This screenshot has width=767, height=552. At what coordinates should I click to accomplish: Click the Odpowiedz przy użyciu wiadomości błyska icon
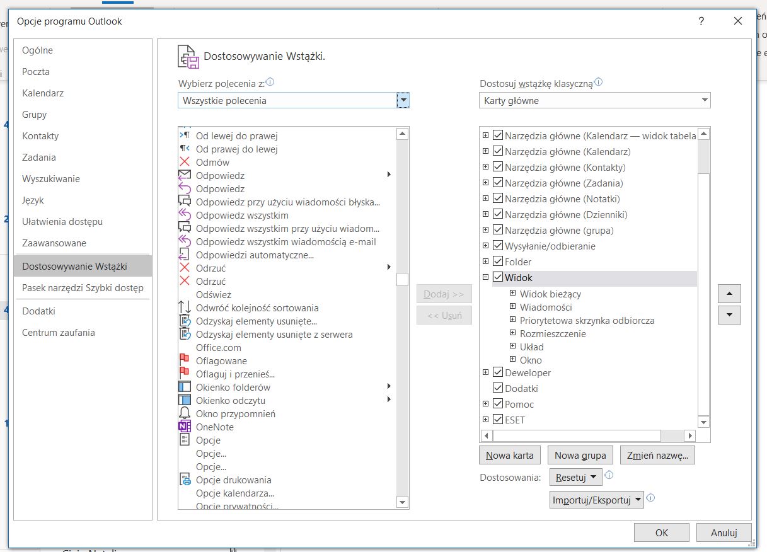pyautogui.click(x=185, y=202)
